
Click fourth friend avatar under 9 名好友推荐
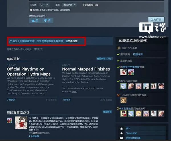[146, 86]
